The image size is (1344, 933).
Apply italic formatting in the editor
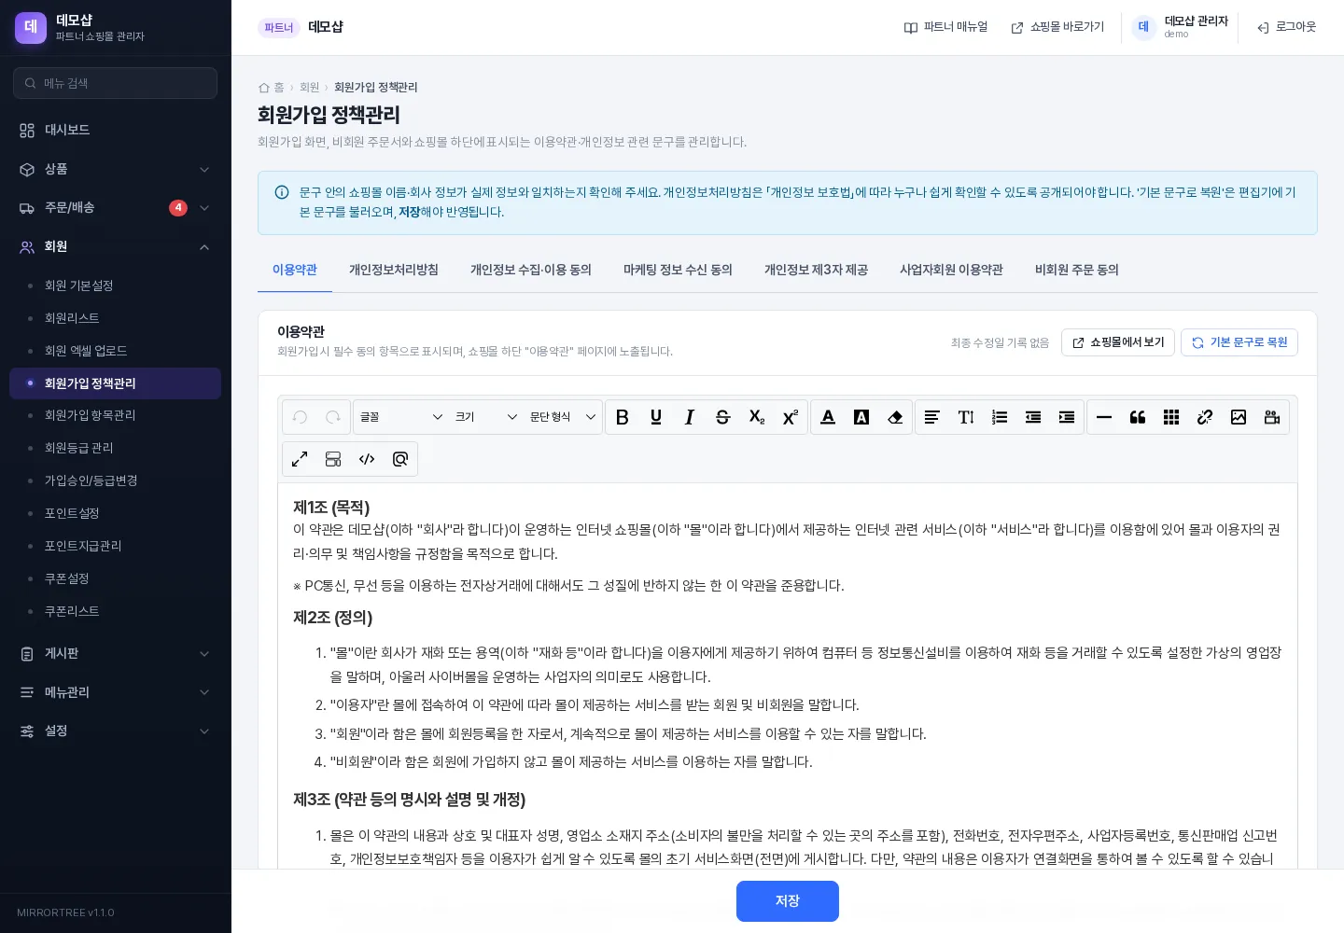coord(690,417)
